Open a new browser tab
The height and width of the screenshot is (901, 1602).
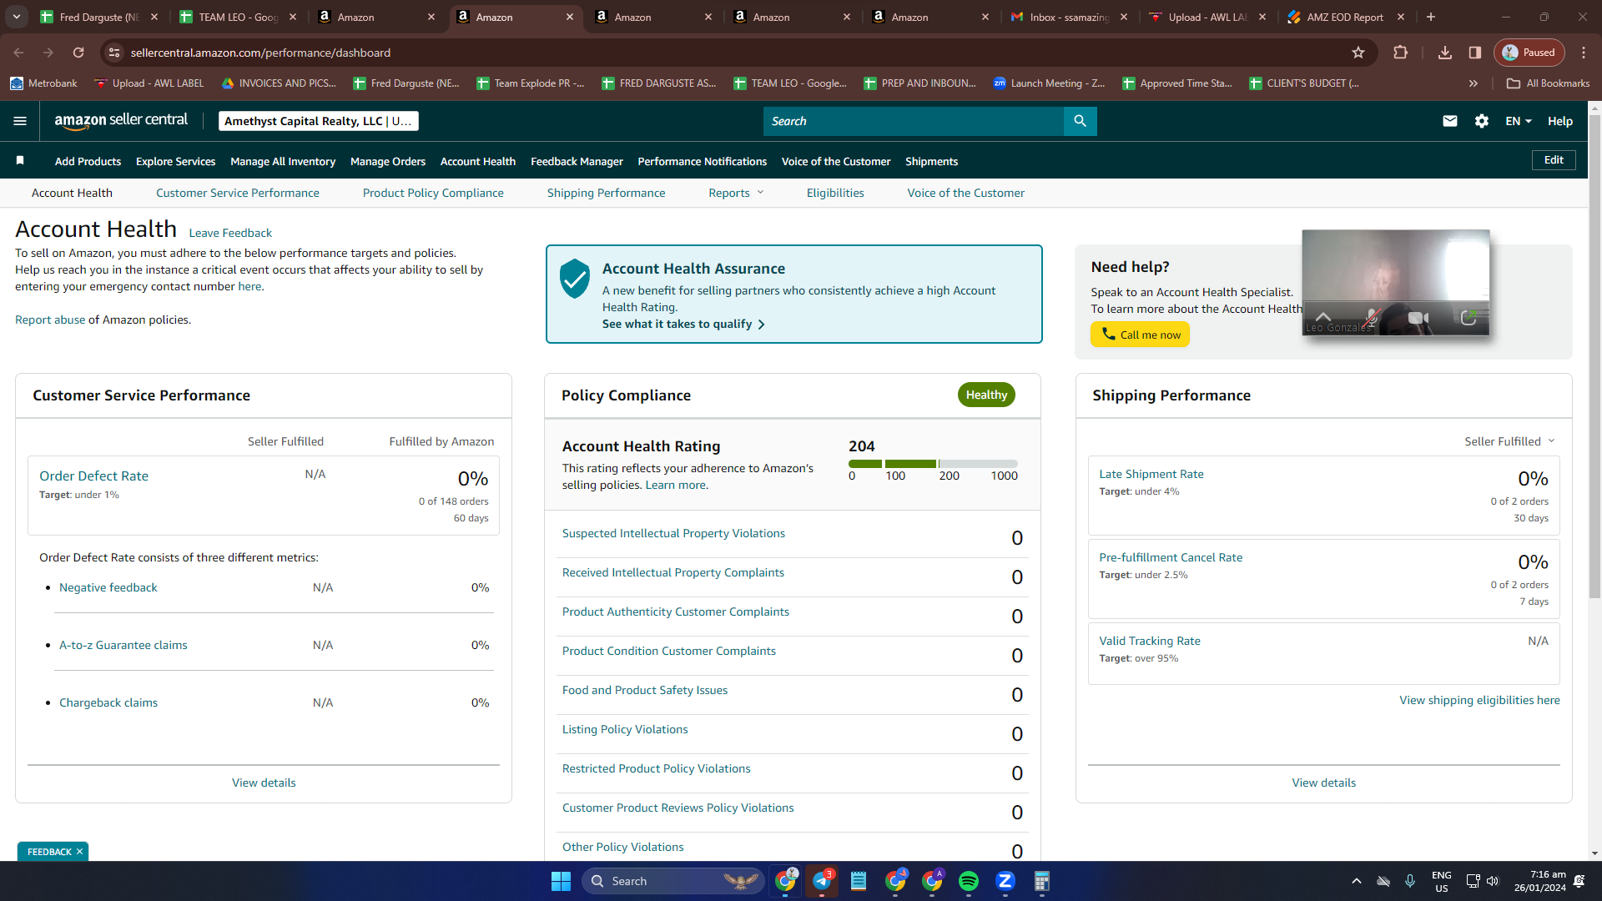(1431, 17)
